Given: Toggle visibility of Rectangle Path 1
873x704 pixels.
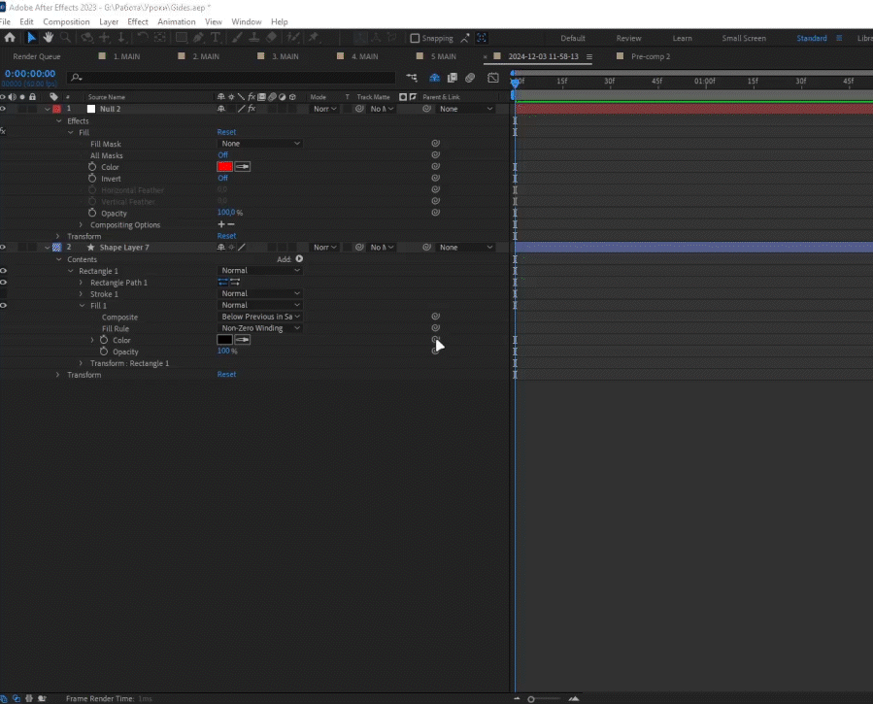Looking at the screenshot, I should (x=3, y=283).
